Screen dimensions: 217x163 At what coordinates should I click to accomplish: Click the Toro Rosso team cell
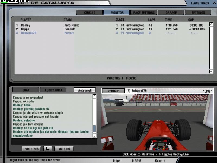[x=72, y=25]
